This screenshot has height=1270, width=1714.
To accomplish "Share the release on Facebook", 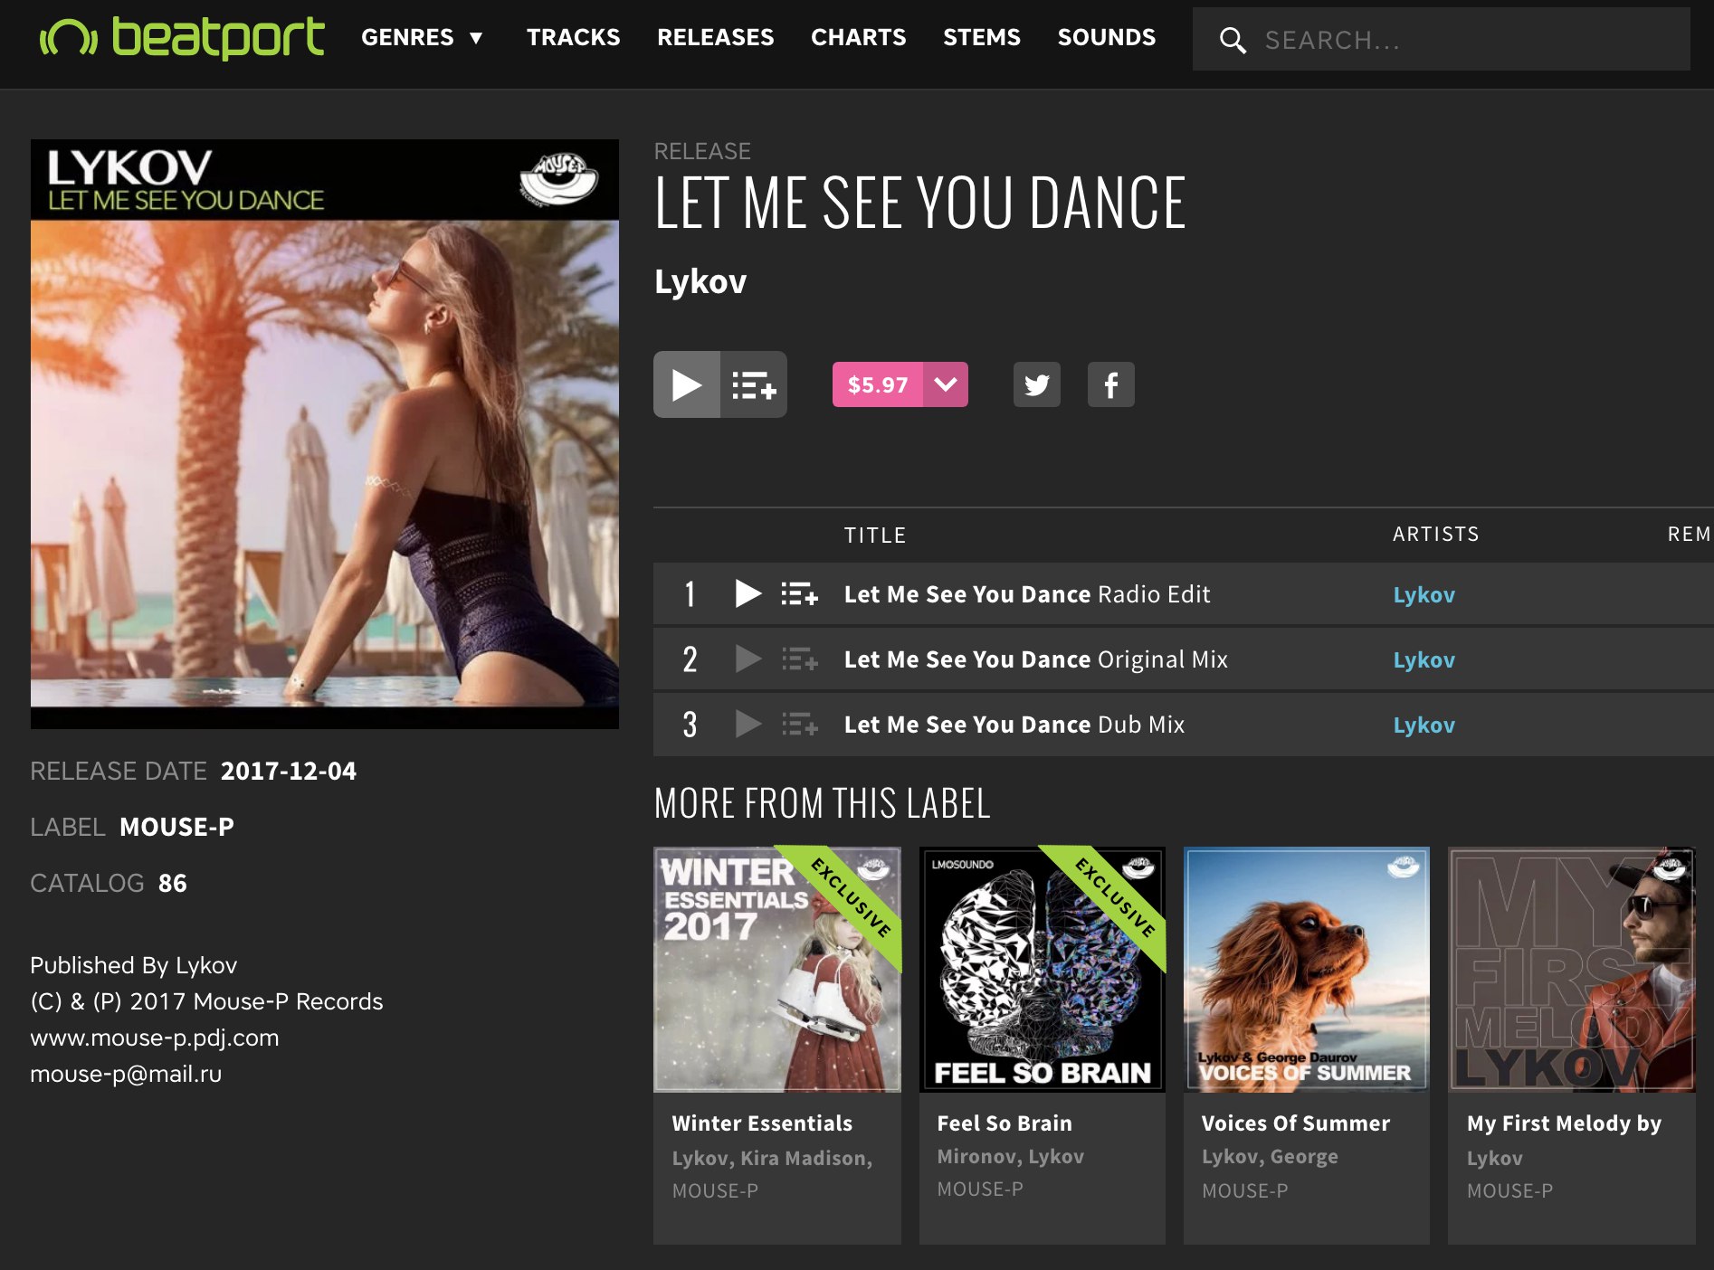I will [1110, 384].
